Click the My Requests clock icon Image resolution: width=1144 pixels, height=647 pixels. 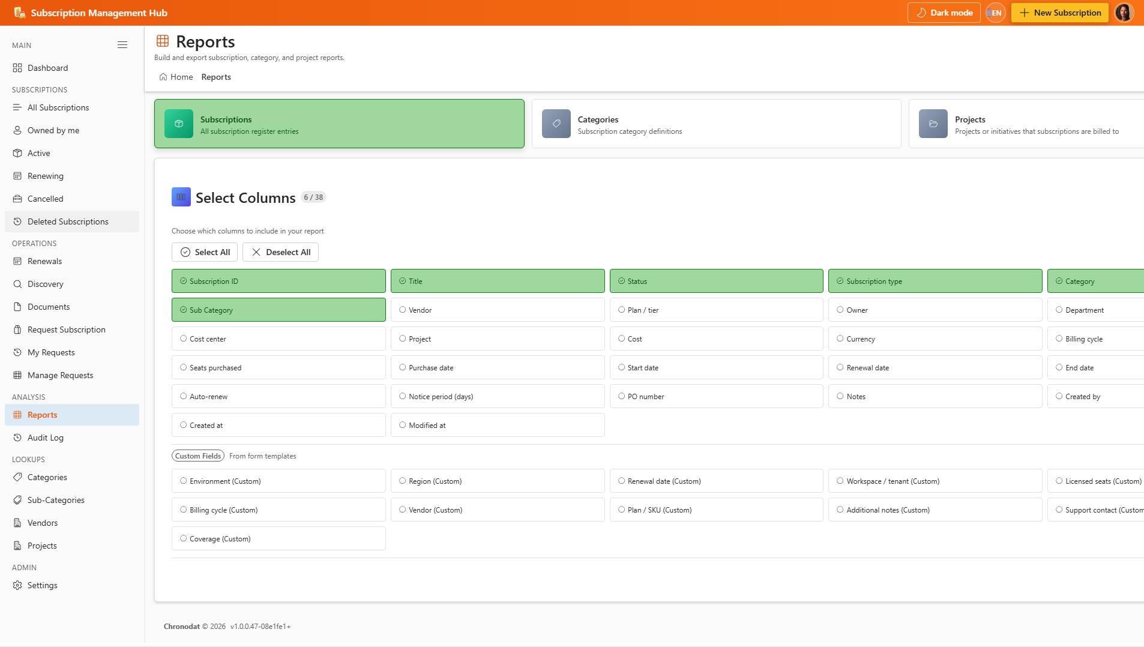pos(17,352)
